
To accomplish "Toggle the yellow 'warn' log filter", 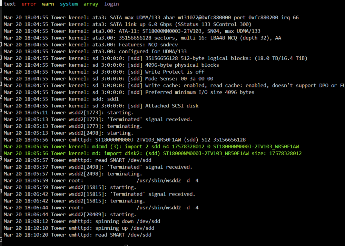I will tap(48, 4).
